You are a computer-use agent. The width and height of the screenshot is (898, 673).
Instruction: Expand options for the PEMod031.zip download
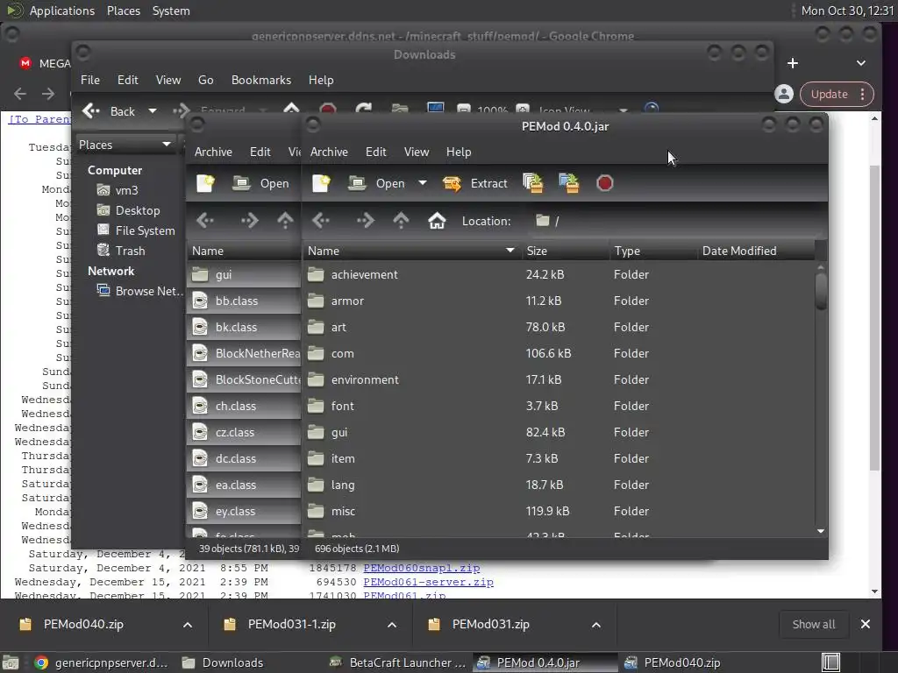[596, 624]
